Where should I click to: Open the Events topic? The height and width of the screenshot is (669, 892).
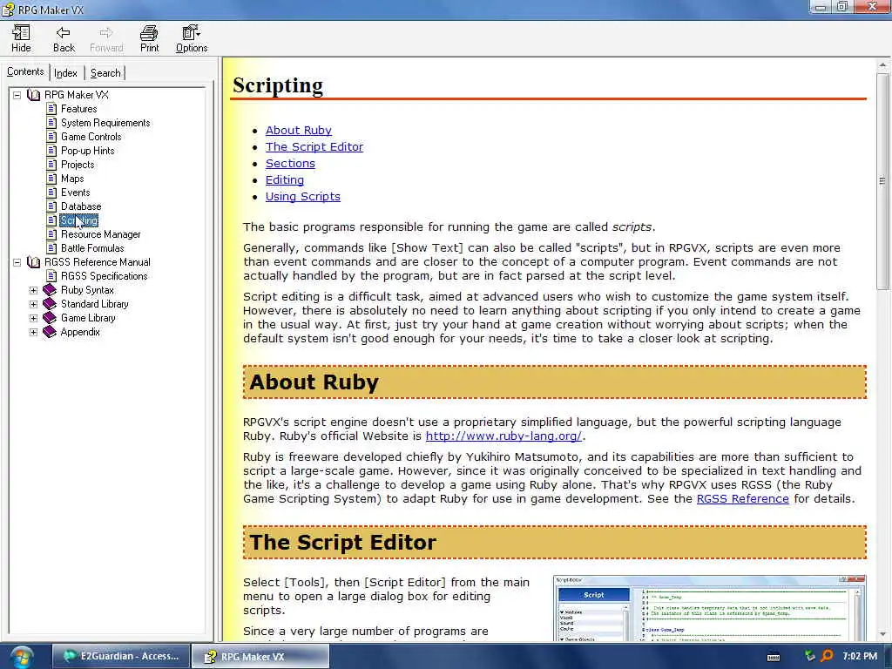[x=76, y=193]
